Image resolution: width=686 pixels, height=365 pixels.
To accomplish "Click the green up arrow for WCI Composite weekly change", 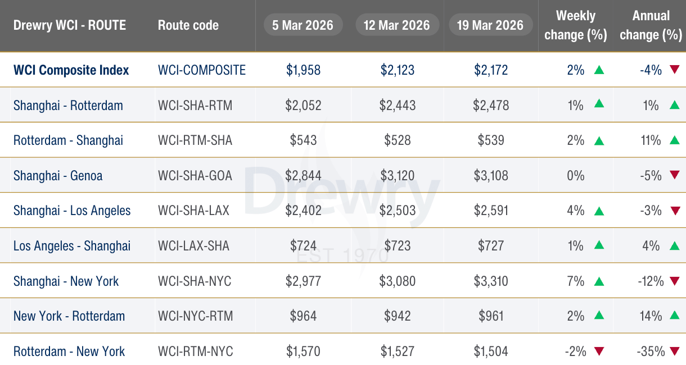I will [599, 70].
